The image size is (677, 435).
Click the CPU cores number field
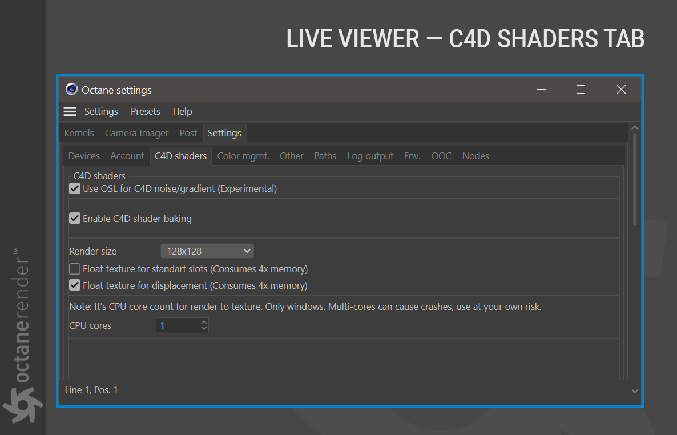coord(178,325)
